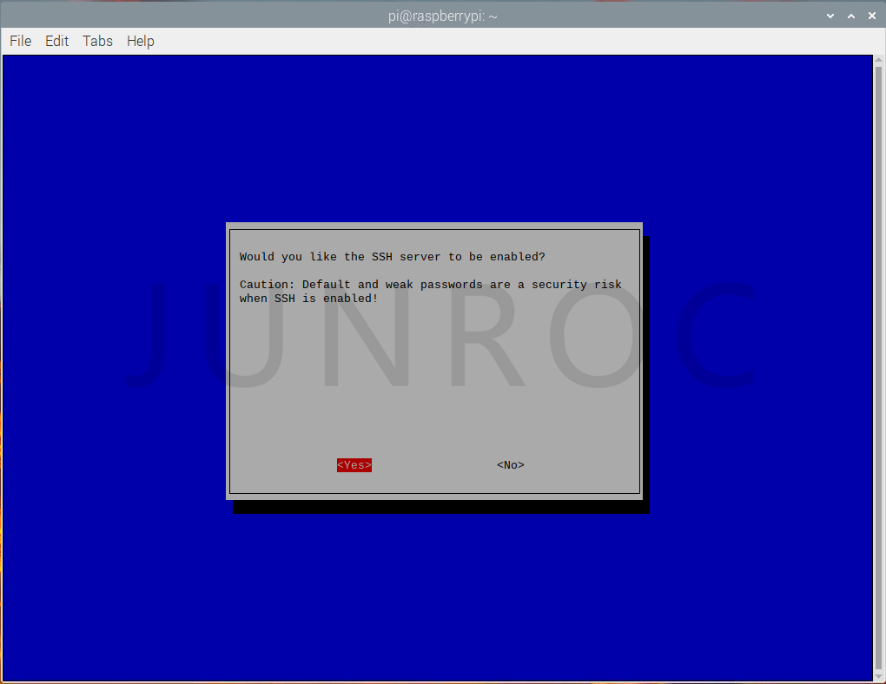Image resolution: width=886 pixels, height=684 pixels.
Task: Open the File menu
Action: point(20,42)
